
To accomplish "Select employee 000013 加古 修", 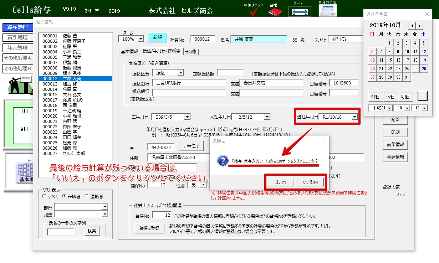I will coord(75,84).
